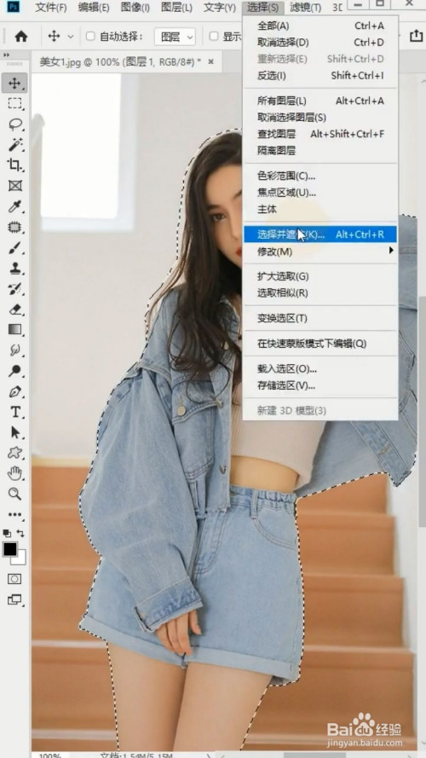The width and height of the screenshot is (426, 758).
Task: Select the Rectangular Marquee tool
Action: coord(14,103)
